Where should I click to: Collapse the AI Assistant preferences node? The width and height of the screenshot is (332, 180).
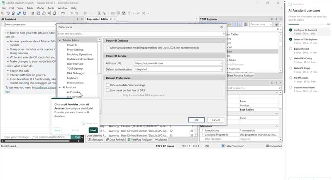click(60, 88)
